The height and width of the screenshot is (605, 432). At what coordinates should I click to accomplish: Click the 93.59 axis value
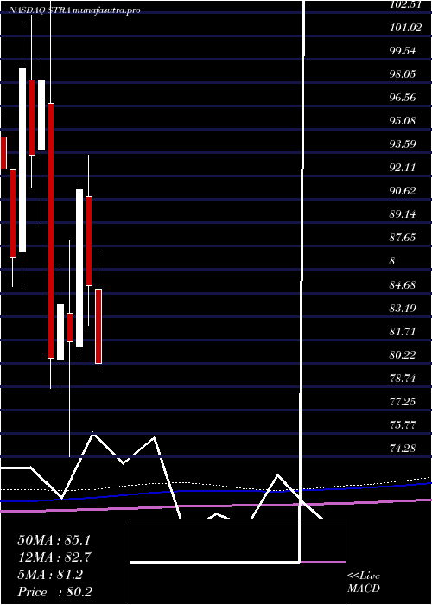pyautogui.click(x=403, y=144)
